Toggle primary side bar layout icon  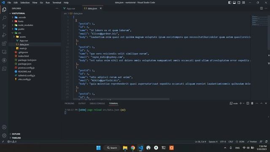(229, 3)
